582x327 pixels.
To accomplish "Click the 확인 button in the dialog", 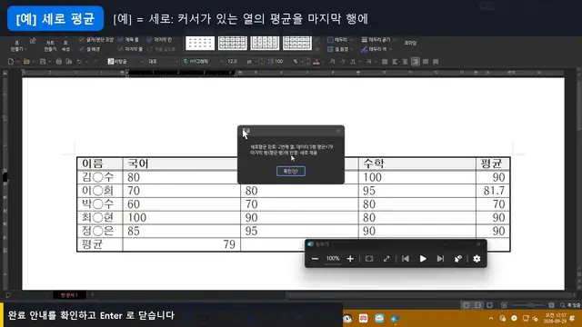I will pyautogui.click(x=291, y=171).
